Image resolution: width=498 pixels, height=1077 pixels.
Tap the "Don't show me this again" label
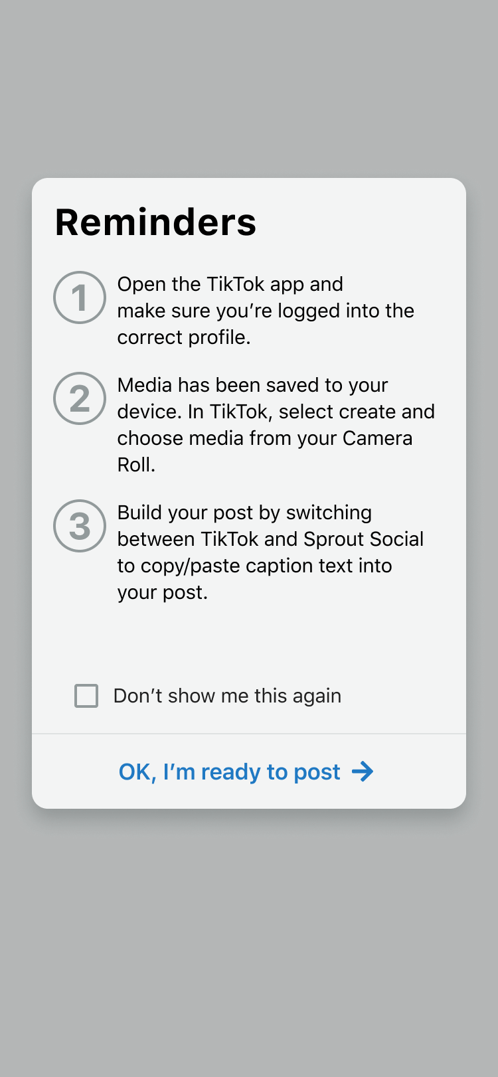coord(227,696)
